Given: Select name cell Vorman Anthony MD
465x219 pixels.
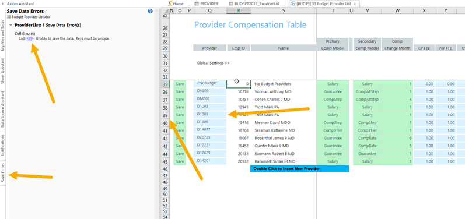Looking at the screenshot, I should pos(284,92).
